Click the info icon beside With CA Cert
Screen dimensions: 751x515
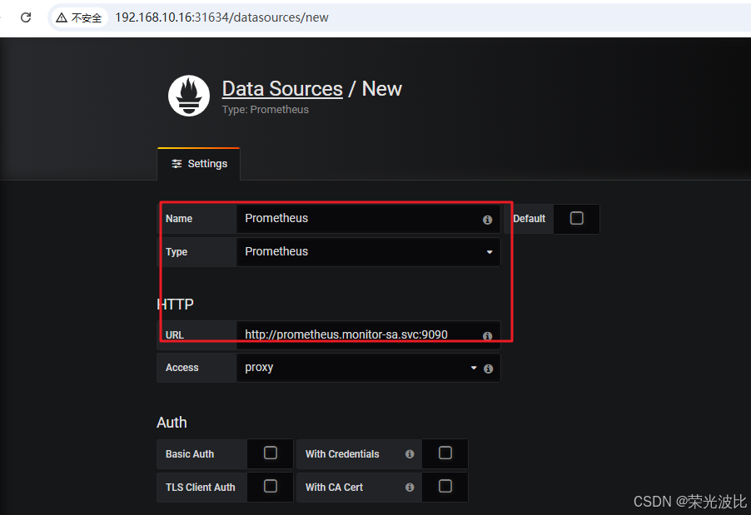click(410, 488)
